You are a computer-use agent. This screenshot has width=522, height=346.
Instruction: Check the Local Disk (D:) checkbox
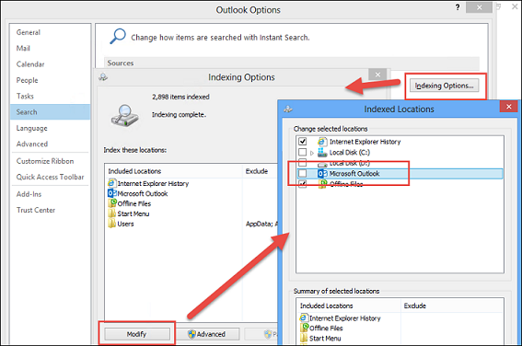[x=302, y=163]
